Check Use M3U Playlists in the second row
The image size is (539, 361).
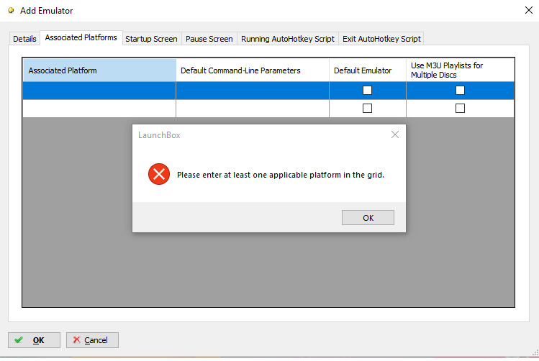tap(460, 108)
